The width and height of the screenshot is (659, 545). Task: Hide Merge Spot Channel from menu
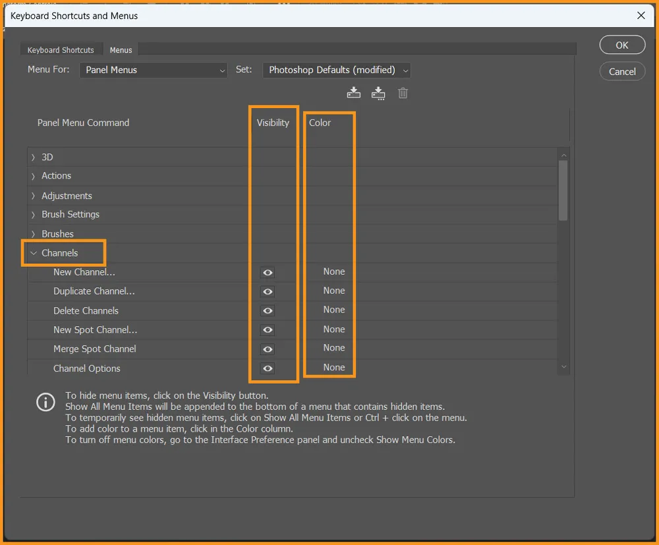tap(268, 349)
